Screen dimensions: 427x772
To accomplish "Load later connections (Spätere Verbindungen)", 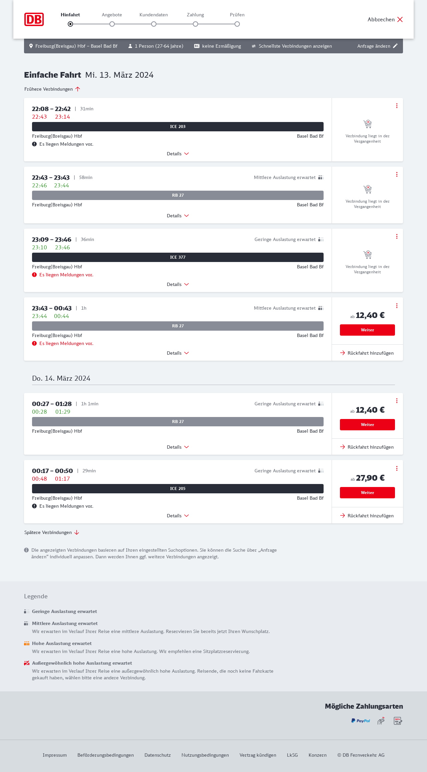I will point(52,532).
